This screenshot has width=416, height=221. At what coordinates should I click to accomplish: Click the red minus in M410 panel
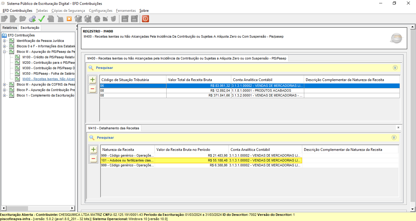pos(93,159)
